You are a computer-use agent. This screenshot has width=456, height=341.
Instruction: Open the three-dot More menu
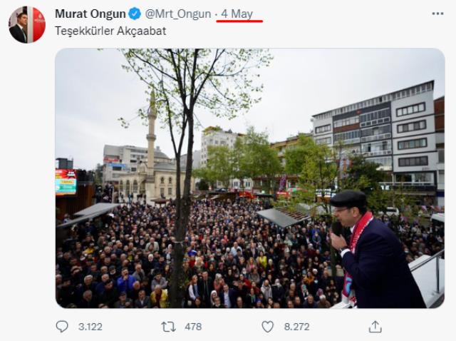(437, 14)
